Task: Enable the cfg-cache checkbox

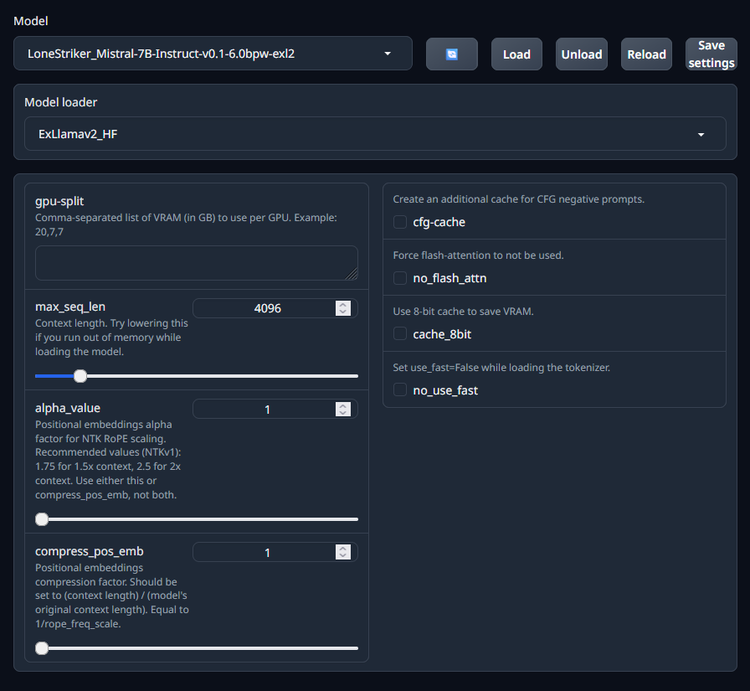Action: click(400, 222)
